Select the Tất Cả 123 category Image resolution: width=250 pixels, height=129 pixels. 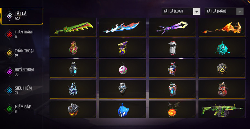[x=22, y=16]
